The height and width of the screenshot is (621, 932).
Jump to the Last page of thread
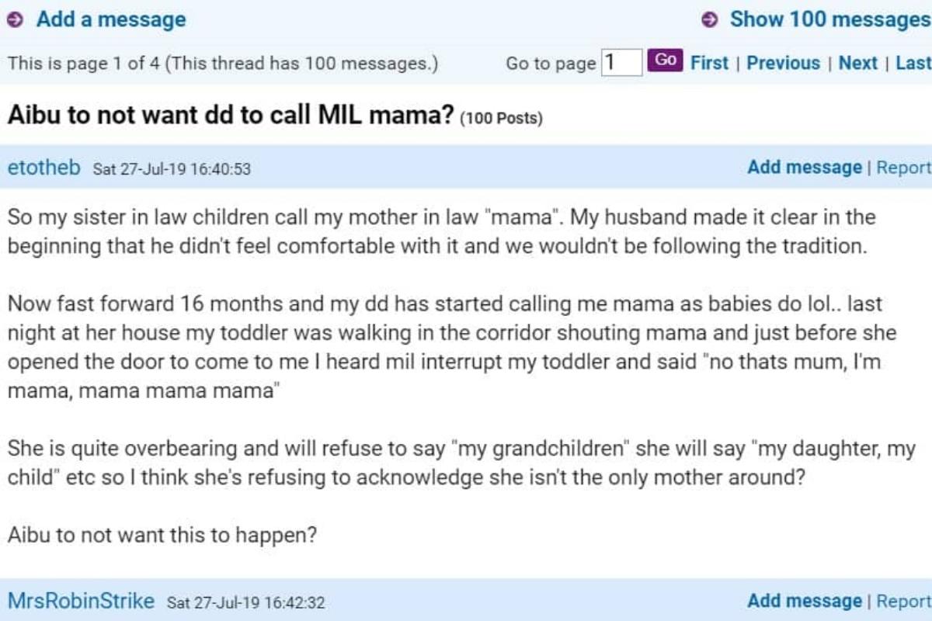(x=913, y=63)
